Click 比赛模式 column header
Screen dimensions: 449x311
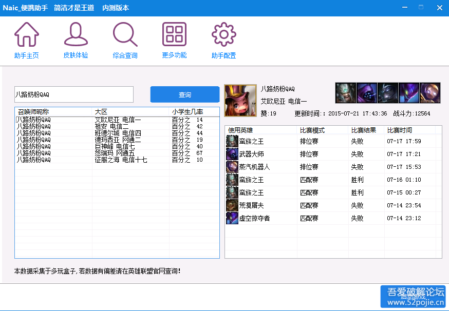[323, 130]
